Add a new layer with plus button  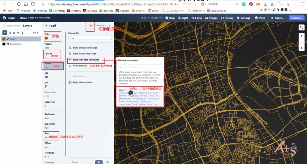coord(5,33)
